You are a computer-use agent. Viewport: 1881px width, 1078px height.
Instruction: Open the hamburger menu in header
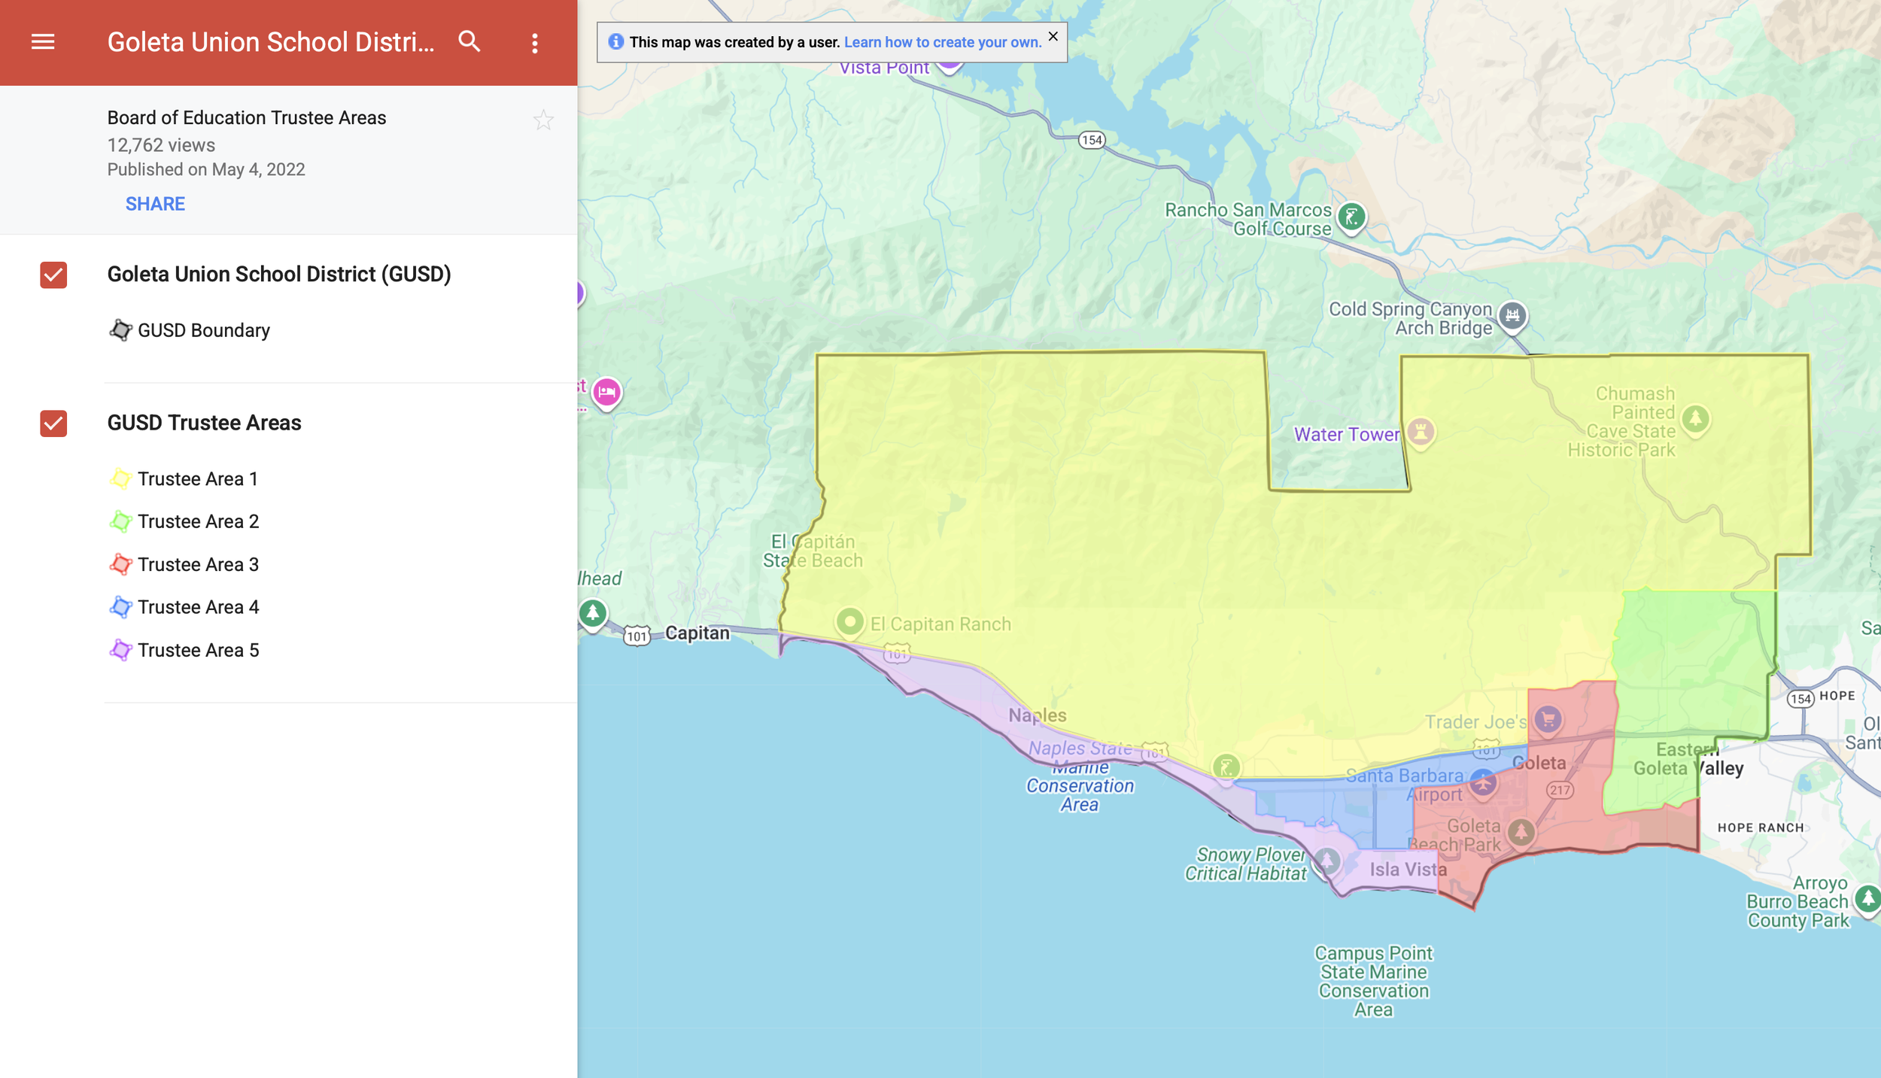[43, 42]
